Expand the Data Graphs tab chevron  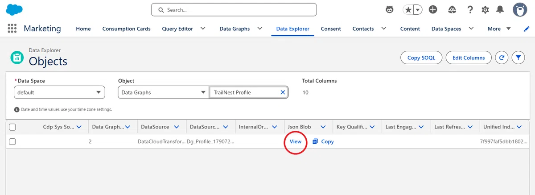[259, 29]
